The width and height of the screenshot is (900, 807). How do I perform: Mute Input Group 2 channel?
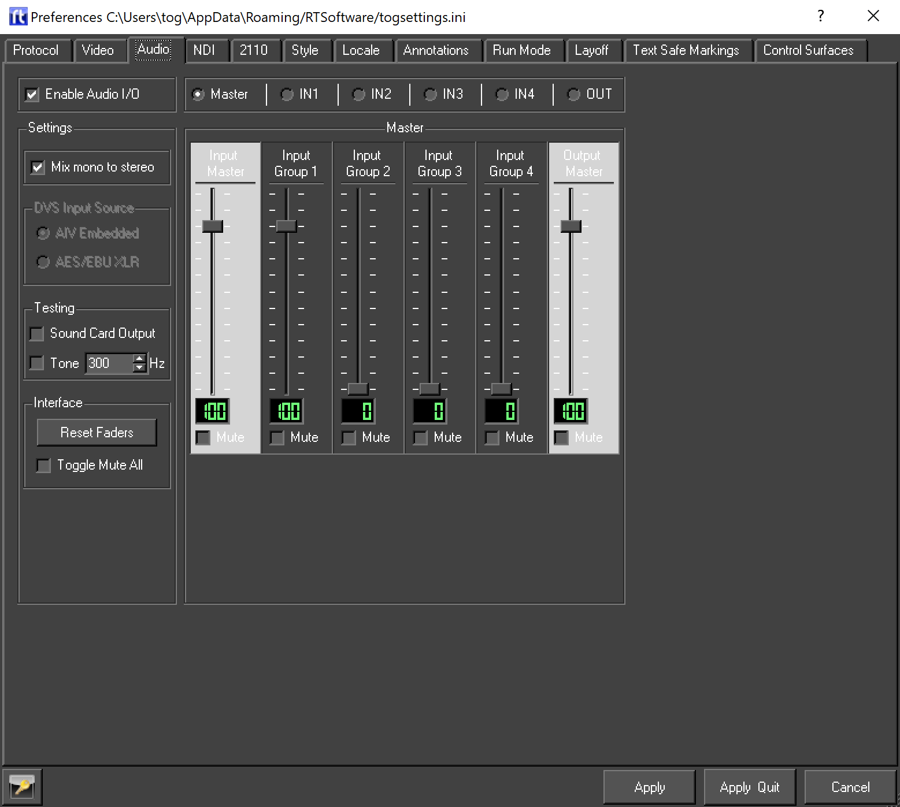click(x=349, y=438)
